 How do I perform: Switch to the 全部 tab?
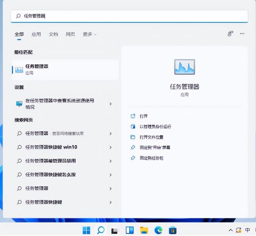coord(19,34)
